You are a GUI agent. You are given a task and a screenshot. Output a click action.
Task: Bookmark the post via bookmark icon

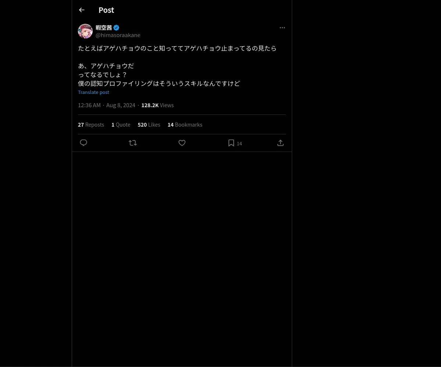pos(231,143)
